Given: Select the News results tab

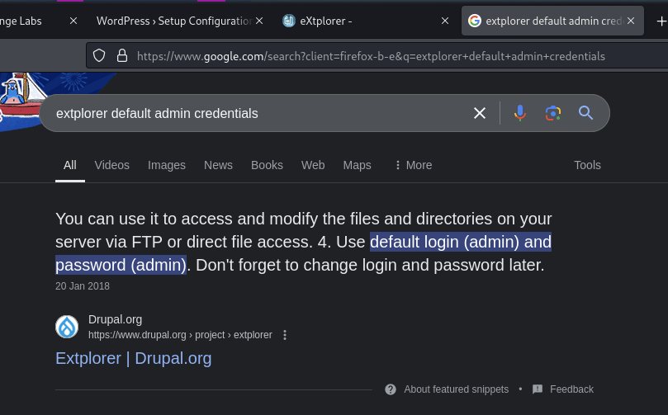Looking at the screenshot, I should click(x=218, y=165).
